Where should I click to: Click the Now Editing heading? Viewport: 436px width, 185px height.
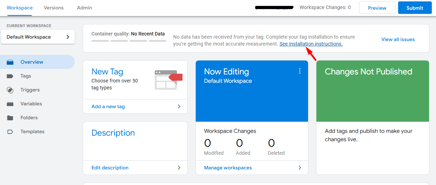pos(226,72)
